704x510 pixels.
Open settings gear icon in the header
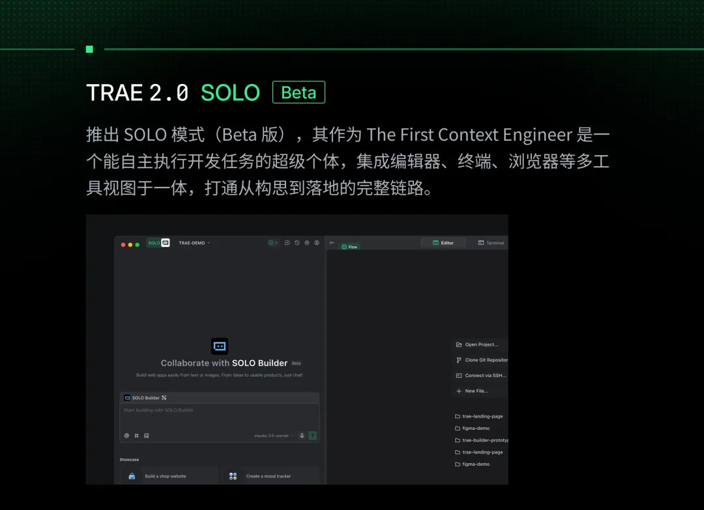click(306, 243)
